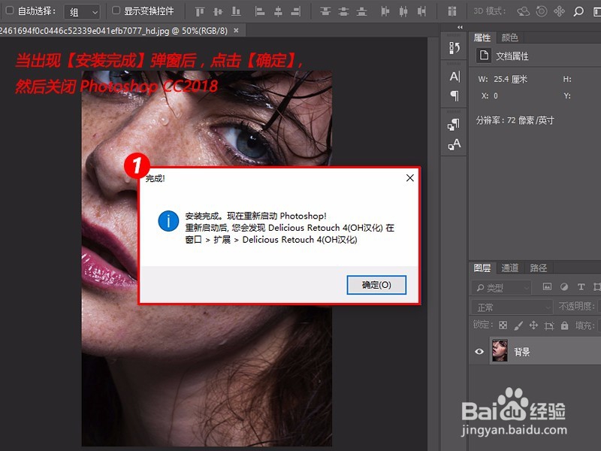Click the align horizontal centers icon
601x451 pixels.
[278, 12]
